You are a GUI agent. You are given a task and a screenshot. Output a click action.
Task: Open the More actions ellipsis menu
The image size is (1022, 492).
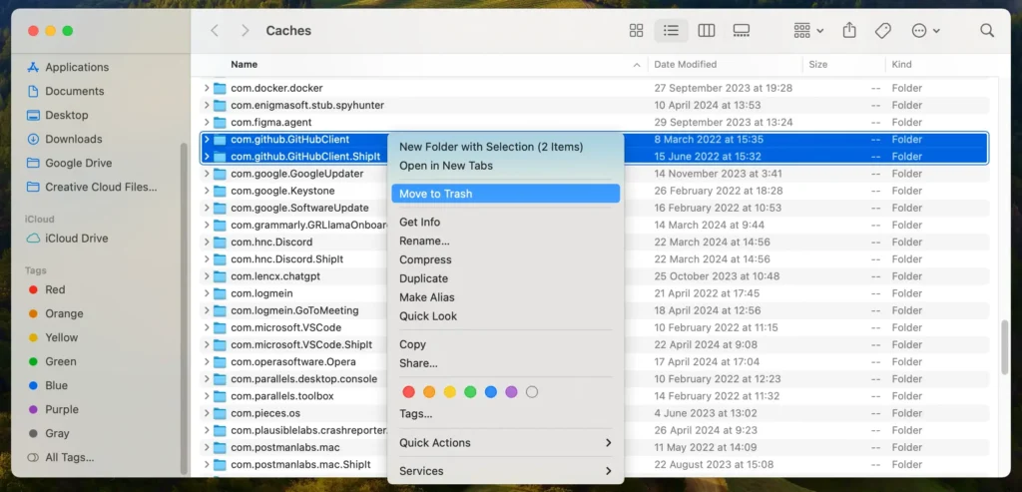[925, 31]
